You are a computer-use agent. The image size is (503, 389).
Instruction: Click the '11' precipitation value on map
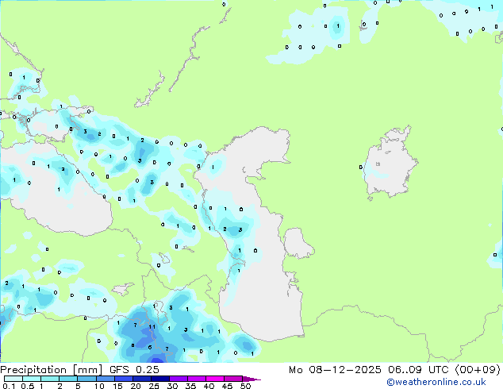pyautogui.click(x=152, y=327)
